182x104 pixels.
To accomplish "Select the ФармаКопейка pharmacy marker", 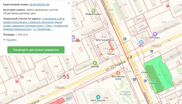I will pos(93,11).
